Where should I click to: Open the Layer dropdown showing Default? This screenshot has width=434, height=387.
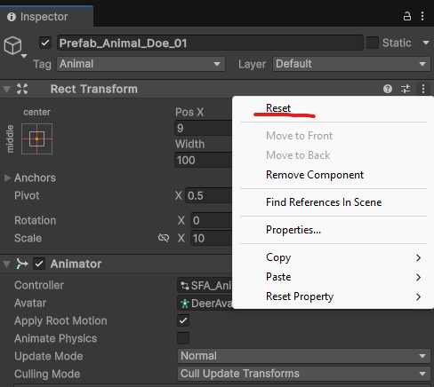(x=351, y=64)
